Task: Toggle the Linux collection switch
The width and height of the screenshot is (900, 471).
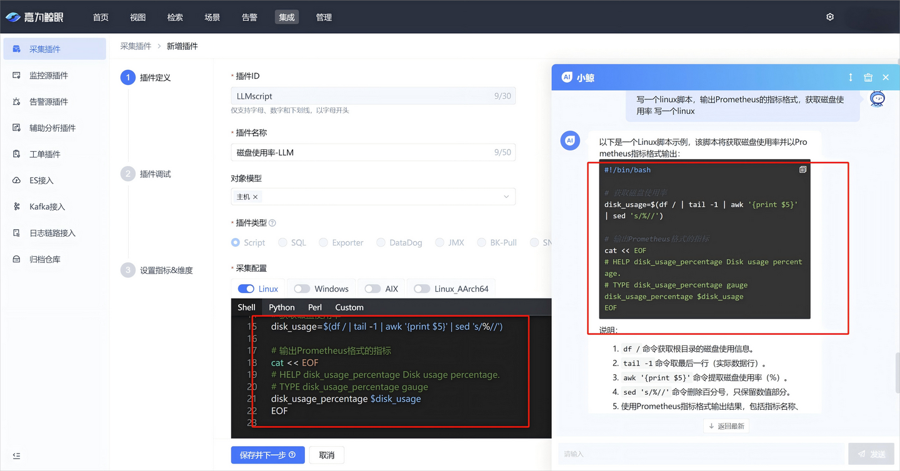Action: [246, 289]
